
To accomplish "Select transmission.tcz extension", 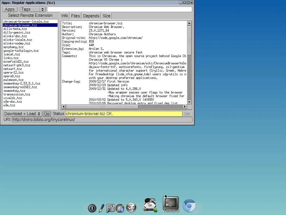I will tap(30, 95).
